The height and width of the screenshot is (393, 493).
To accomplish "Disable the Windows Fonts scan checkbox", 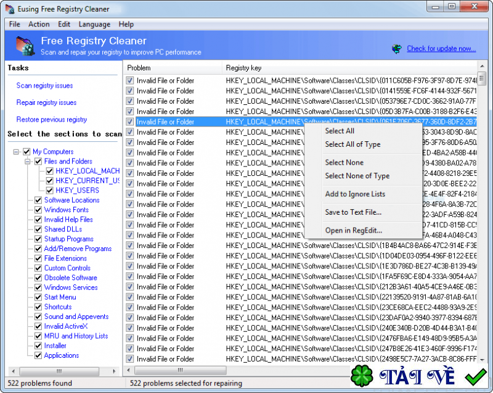I will point(38,210).
